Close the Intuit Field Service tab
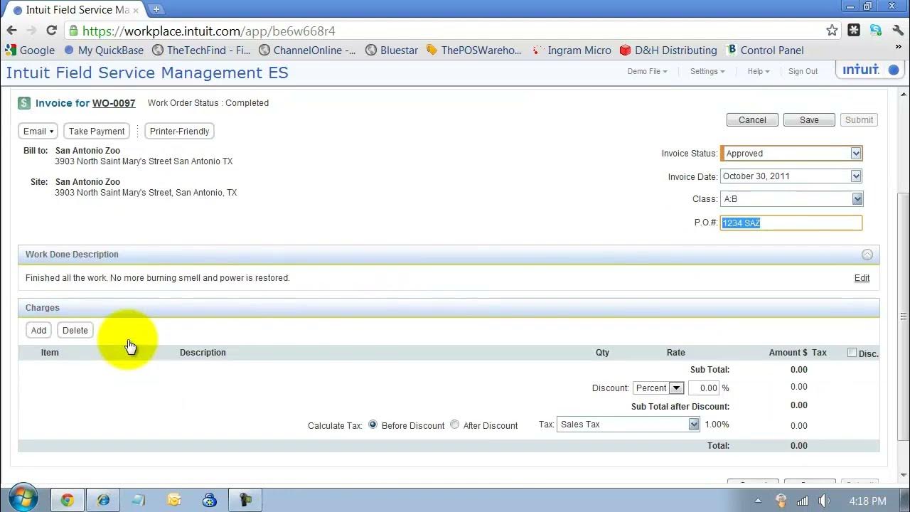This screenshot has width=910, height=512. point(135,10)
